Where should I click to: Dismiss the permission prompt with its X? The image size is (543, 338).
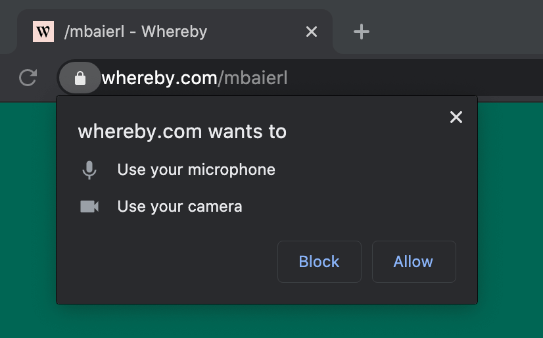coord(456,117)
